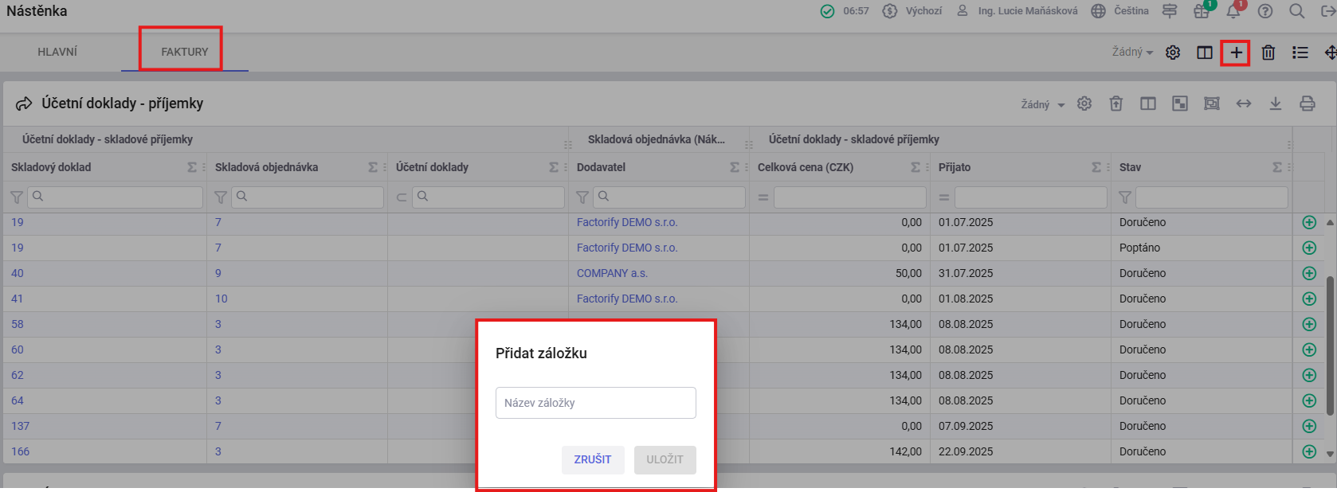The image size is (1337, 492).
Task: Click the download icon in panel header
Action: pyautogui.click(x=1275, y=103)
